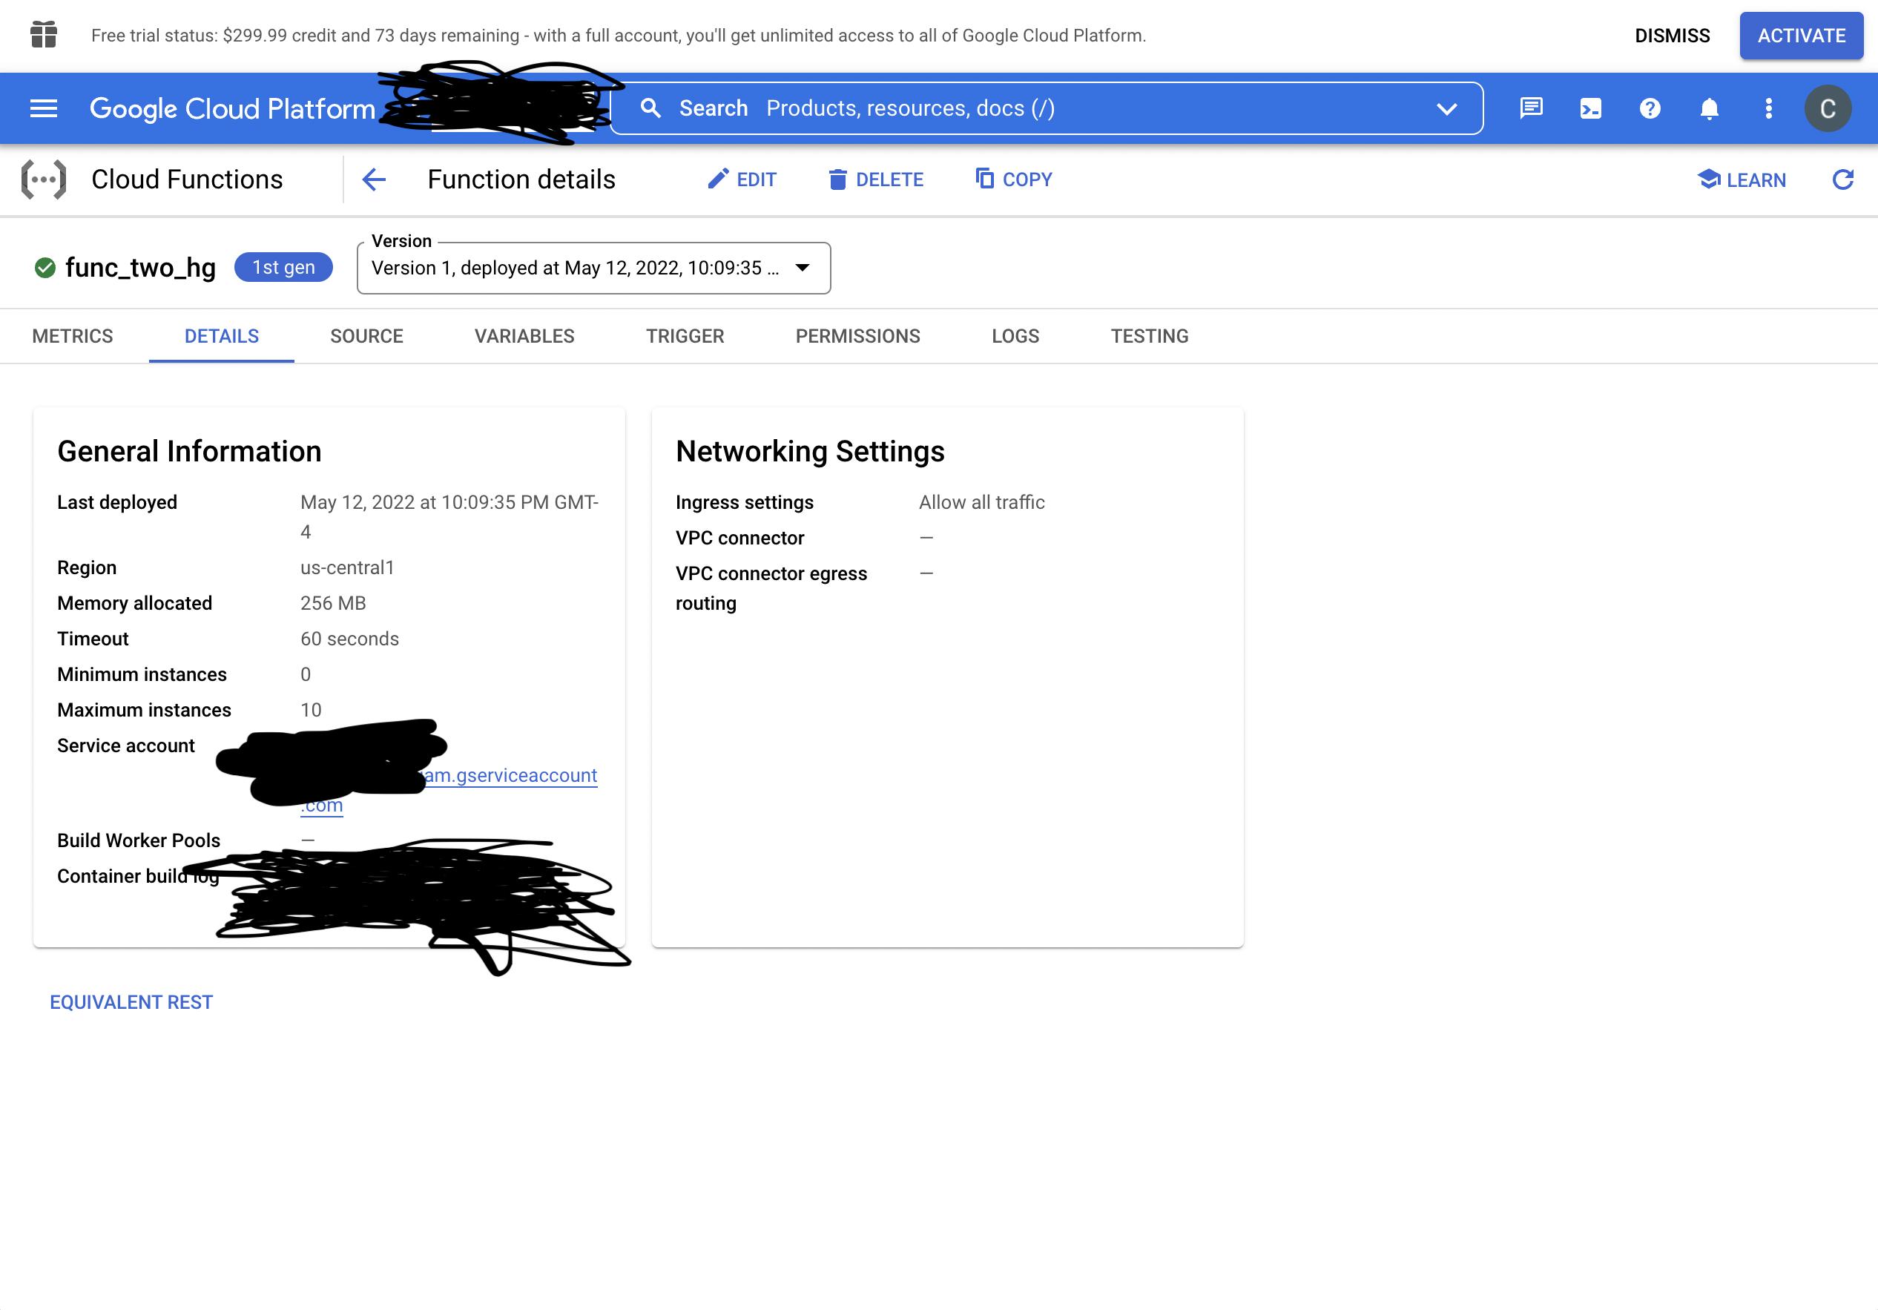1878x1310 pixels.
Task: Click the Allow all traffic value
Action: pyautogui.click(x=981, y=502)
